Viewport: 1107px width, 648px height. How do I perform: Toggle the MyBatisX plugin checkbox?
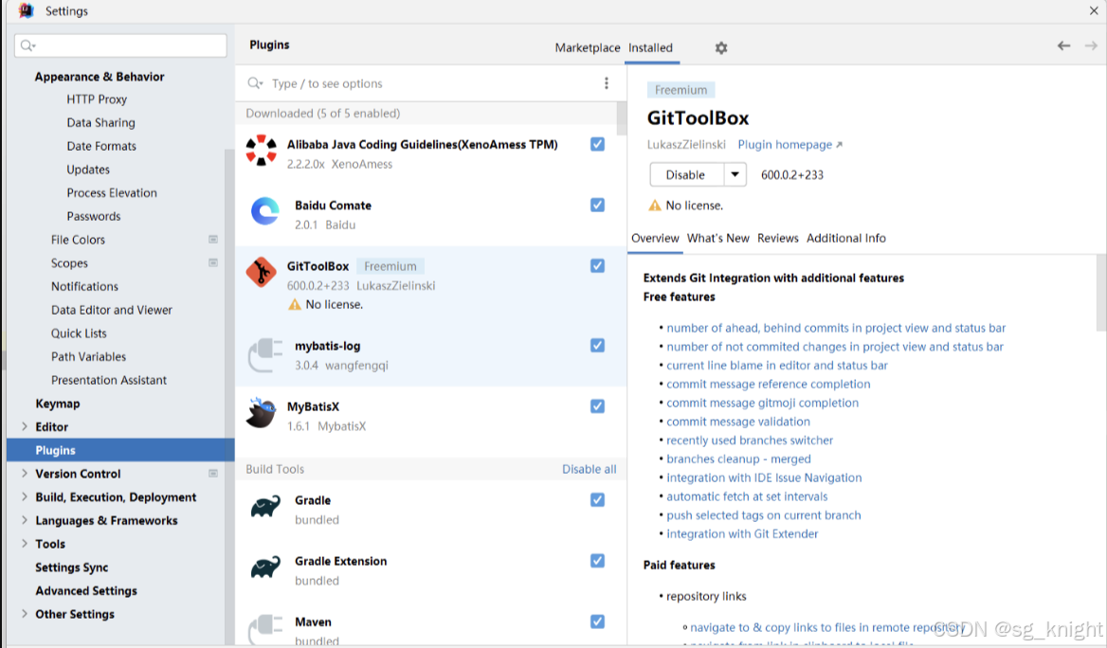point(597,405)
